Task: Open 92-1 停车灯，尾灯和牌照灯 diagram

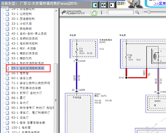Action: click(31, 113)
